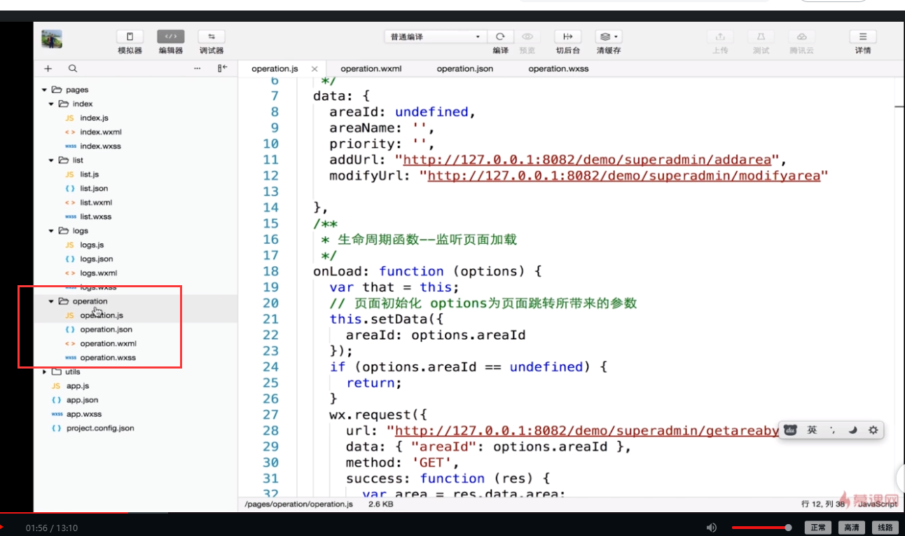Open the 普通编译 compile mode dropdown
The width and height of the screenshot is (905, 536).
tap(435, 36)
